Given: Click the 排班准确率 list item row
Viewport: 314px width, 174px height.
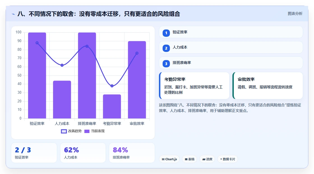Looking at the screenshot, I should point(231,63).
